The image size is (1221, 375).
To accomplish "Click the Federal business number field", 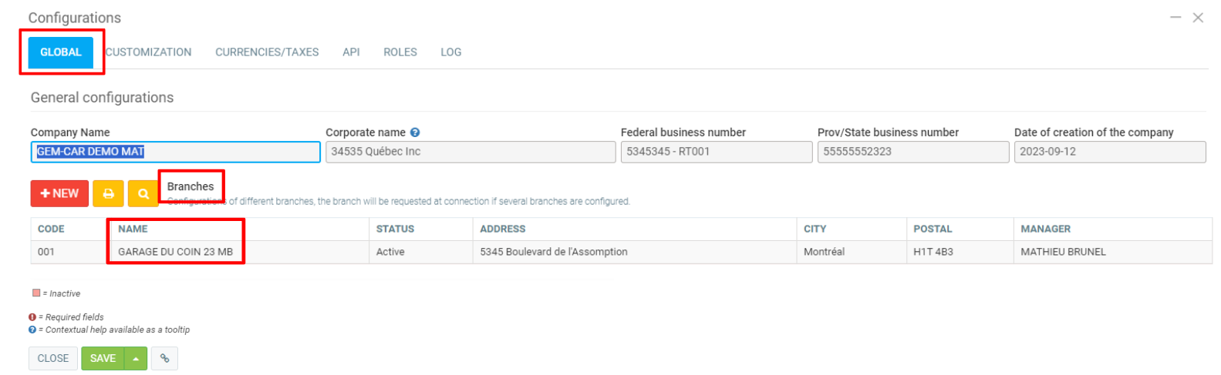I will (716, 152).
